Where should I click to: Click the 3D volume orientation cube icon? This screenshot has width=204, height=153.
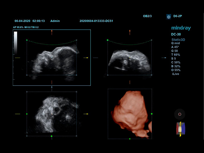tap(181, 129)
